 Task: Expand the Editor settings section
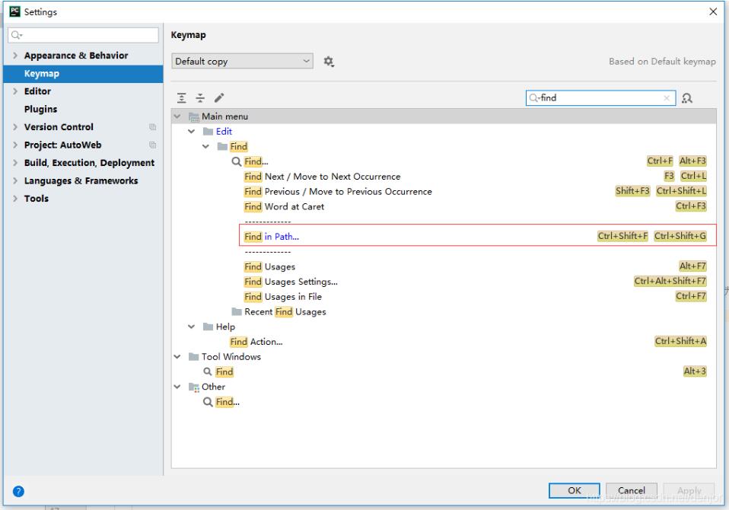click(x=15, y=91)
